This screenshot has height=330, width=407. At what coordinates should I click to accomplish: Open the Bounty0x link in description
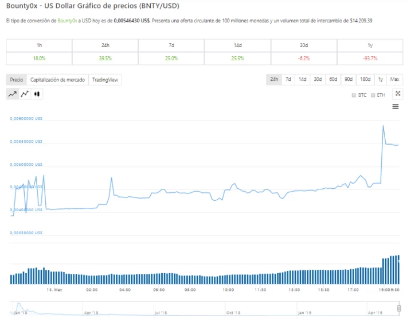[67, 21]
